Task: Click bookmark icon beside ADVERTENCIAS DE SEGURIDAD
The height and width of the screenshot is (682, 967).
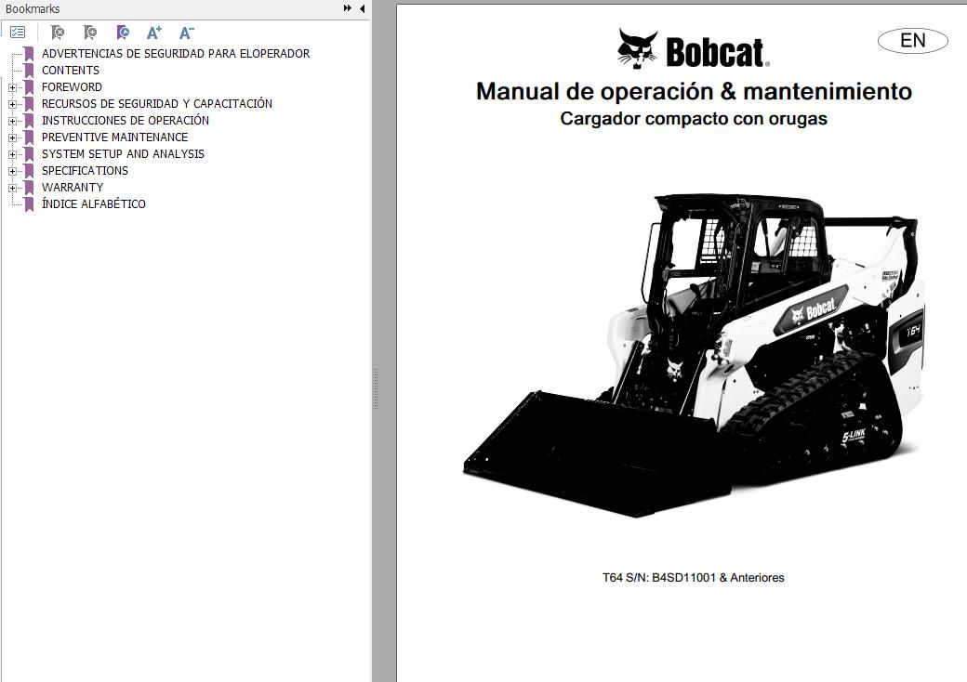Action: 29,54
